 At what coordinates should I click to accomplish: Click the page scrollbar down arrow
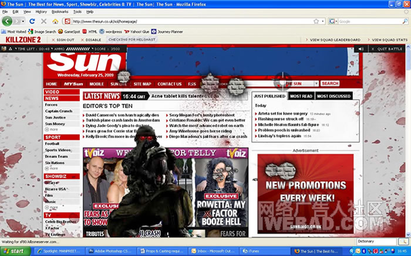[x=408, y=234]
